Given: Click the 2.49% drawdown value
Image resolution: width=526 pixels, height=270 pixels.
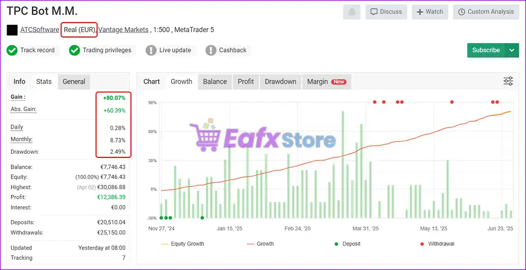Looking at the screenshot, I should click(118, 152).
